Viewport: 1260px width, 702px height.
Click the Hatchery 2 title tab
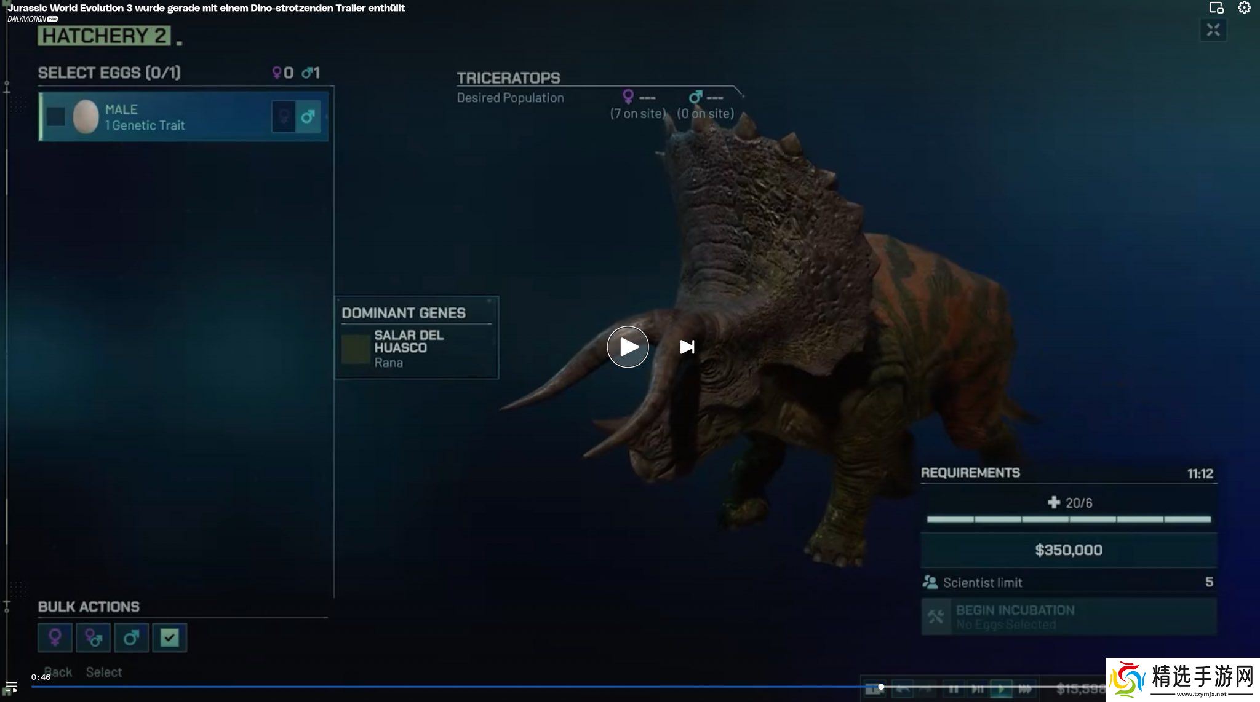tap(103, 36)
